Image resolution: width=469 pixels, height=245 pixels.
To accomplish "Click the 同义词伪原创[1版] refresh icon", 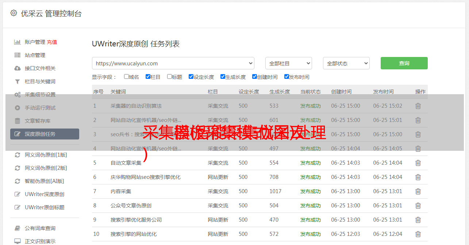I will (x=17, y=155).
